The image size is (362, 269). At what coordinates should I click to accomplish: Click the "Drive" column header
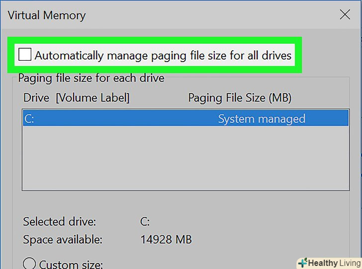[36, 98]
